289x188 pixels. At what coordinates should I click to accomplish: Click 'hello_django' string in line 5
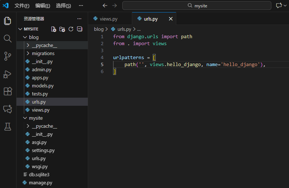tap(240, 65)
